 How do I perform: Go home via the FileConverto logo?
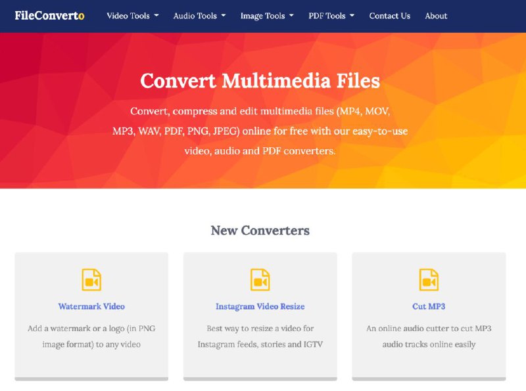tap(50, 16)
